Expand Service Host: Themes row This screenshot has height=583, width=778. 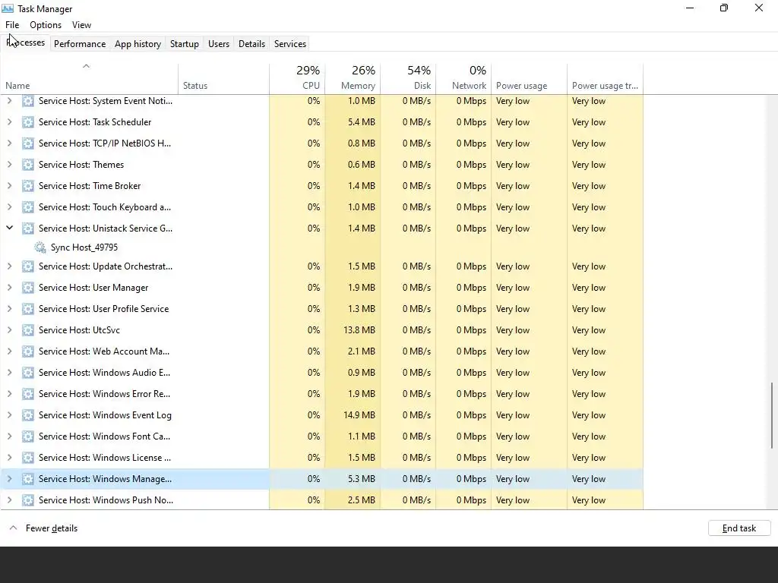pyautogui.click(x=9, y=165)
